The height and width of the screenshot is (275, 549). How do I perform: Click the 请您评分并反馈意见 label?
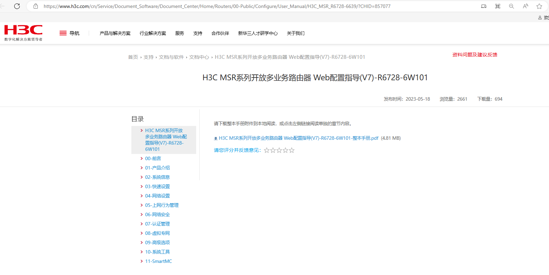[x=238, y=150]
